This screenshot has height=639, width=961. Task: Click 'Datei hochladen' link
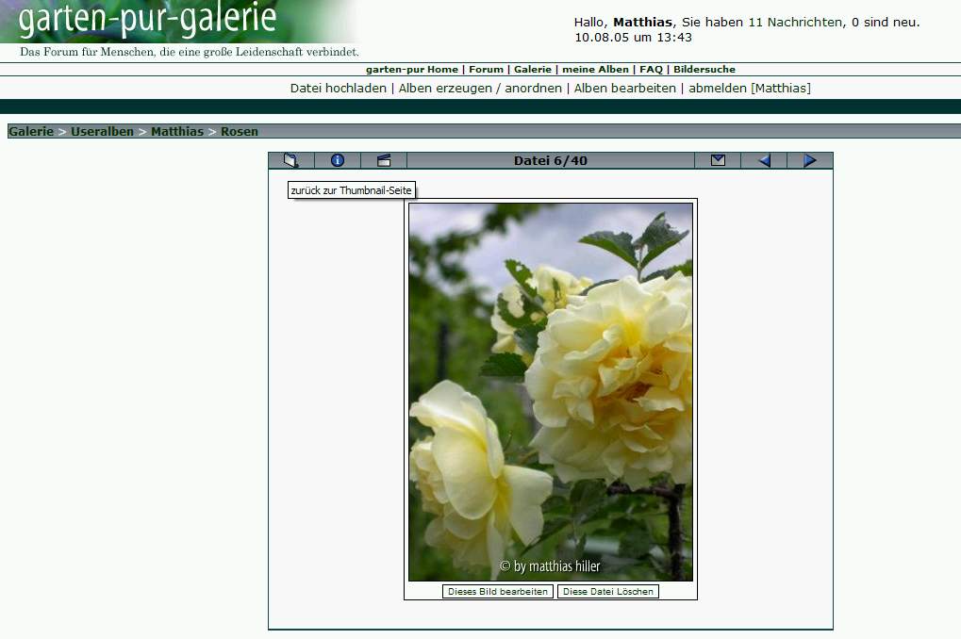coord(338,89)
